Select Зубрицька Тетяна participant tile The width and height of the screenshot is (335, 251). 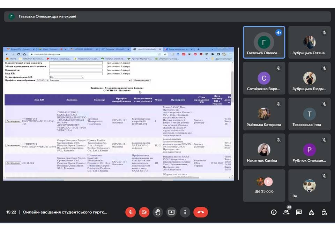pos(310,42)
